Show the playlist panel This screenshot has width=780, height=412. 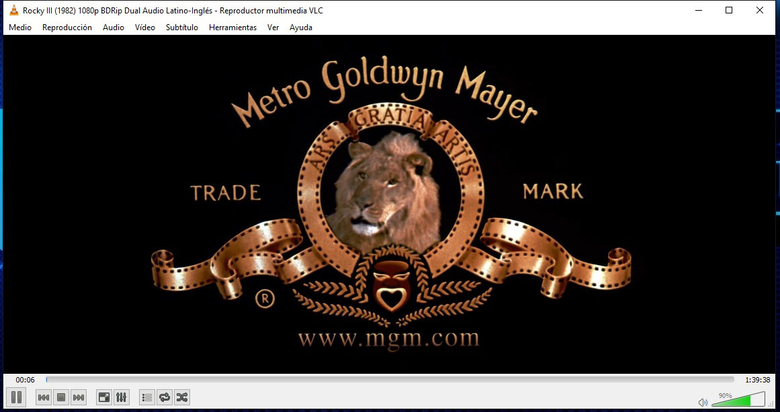(146, 397)
